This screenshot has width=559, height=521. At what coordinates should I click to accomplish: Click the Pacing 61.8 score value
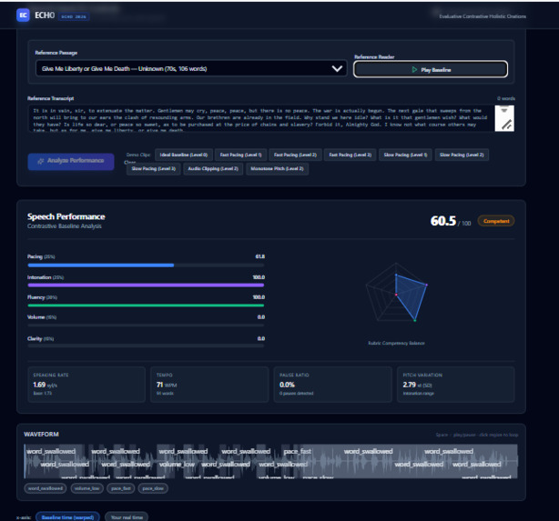tap(259, 256)
